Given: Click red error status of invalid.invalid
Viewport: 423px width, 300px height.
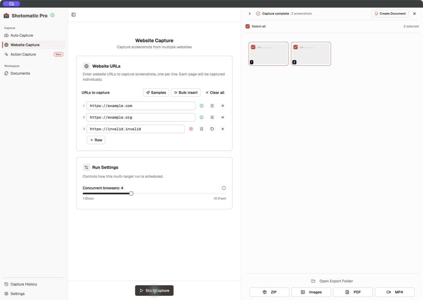Looking at the screenshot, I should 191,129.
